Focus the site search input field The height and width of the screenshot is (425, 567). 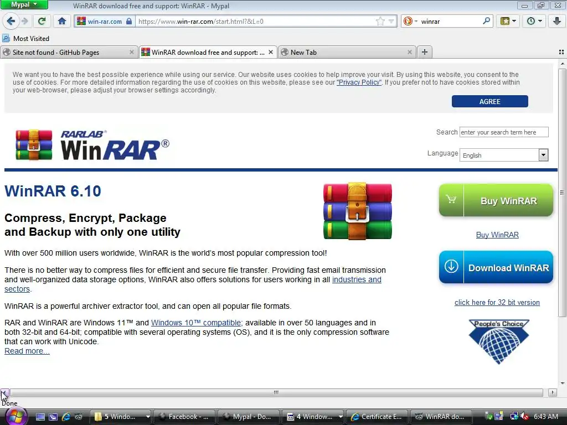coord(504,132)
